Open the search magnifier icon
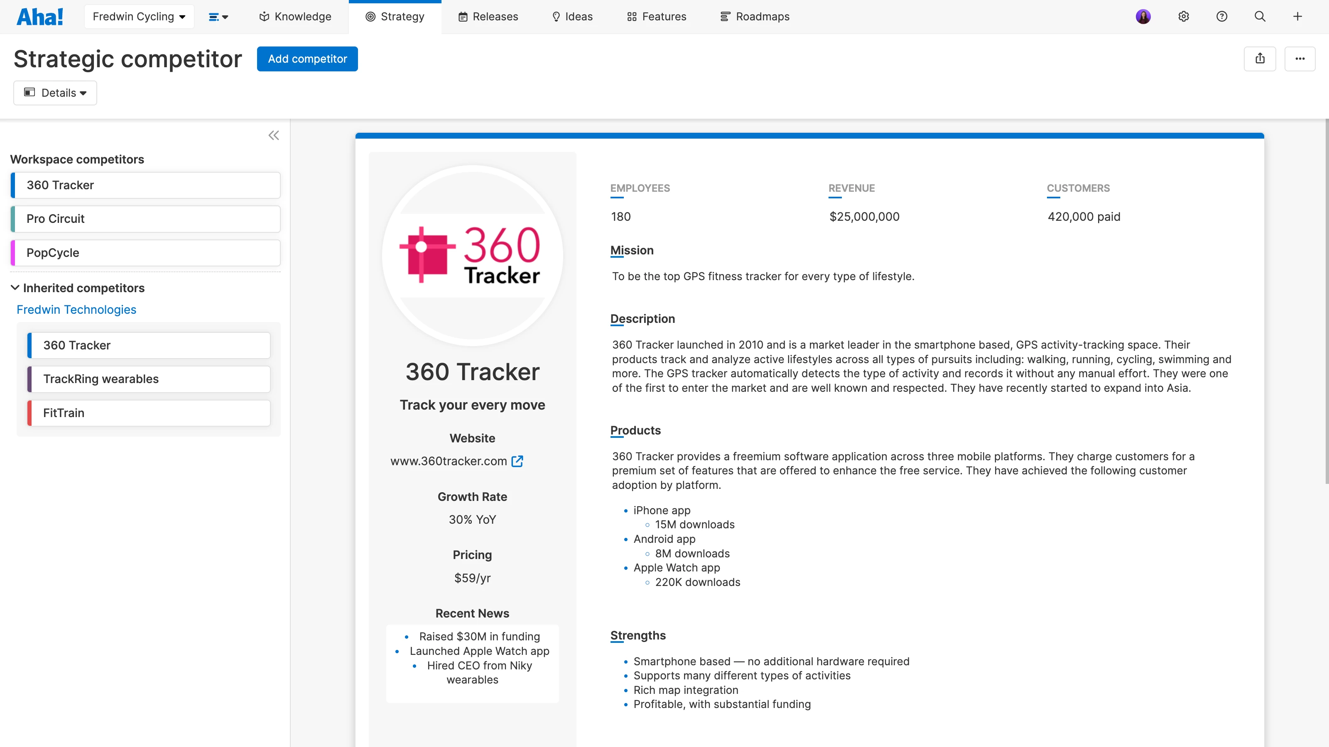Image resolution: width=1329 pixels, height=747 pixels. [1260, 17]
